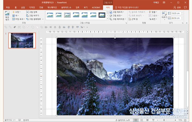Open the 수정 corrections dropdown
The width and height of the screenshot is (192, 122).
point(16,12)
